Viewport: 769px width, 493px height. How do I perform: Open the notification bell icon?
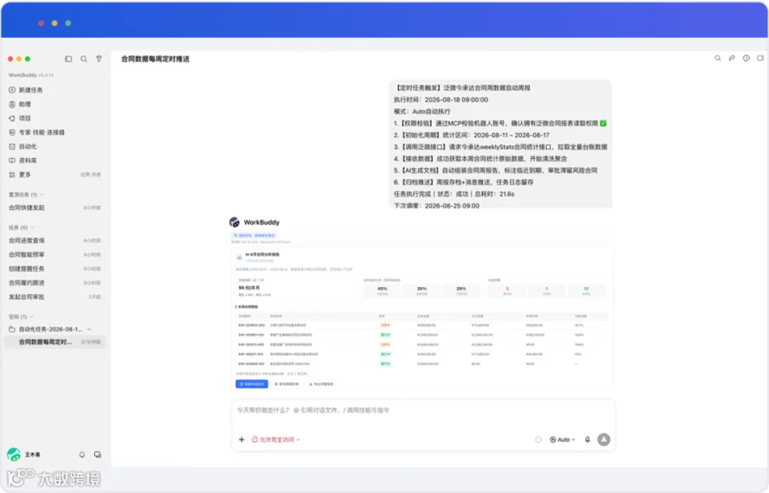(x=82, y=455)
